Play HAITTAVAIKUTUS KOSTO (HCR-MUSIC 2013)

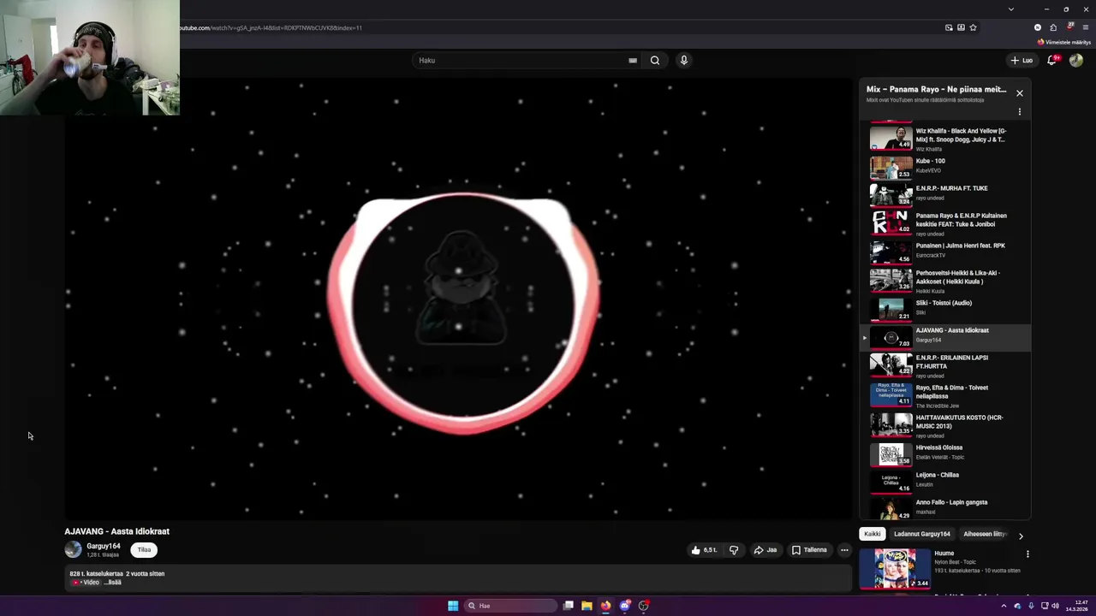(945, 425)
